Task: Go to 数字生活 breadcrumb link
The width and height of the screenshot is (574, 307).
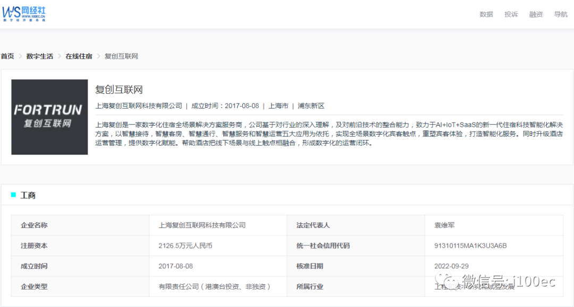Action: click(x=39, y=56)
